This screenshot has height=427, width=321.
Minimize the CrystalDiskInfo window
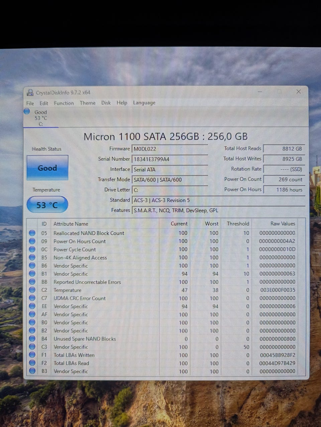[x=260, y=91]
